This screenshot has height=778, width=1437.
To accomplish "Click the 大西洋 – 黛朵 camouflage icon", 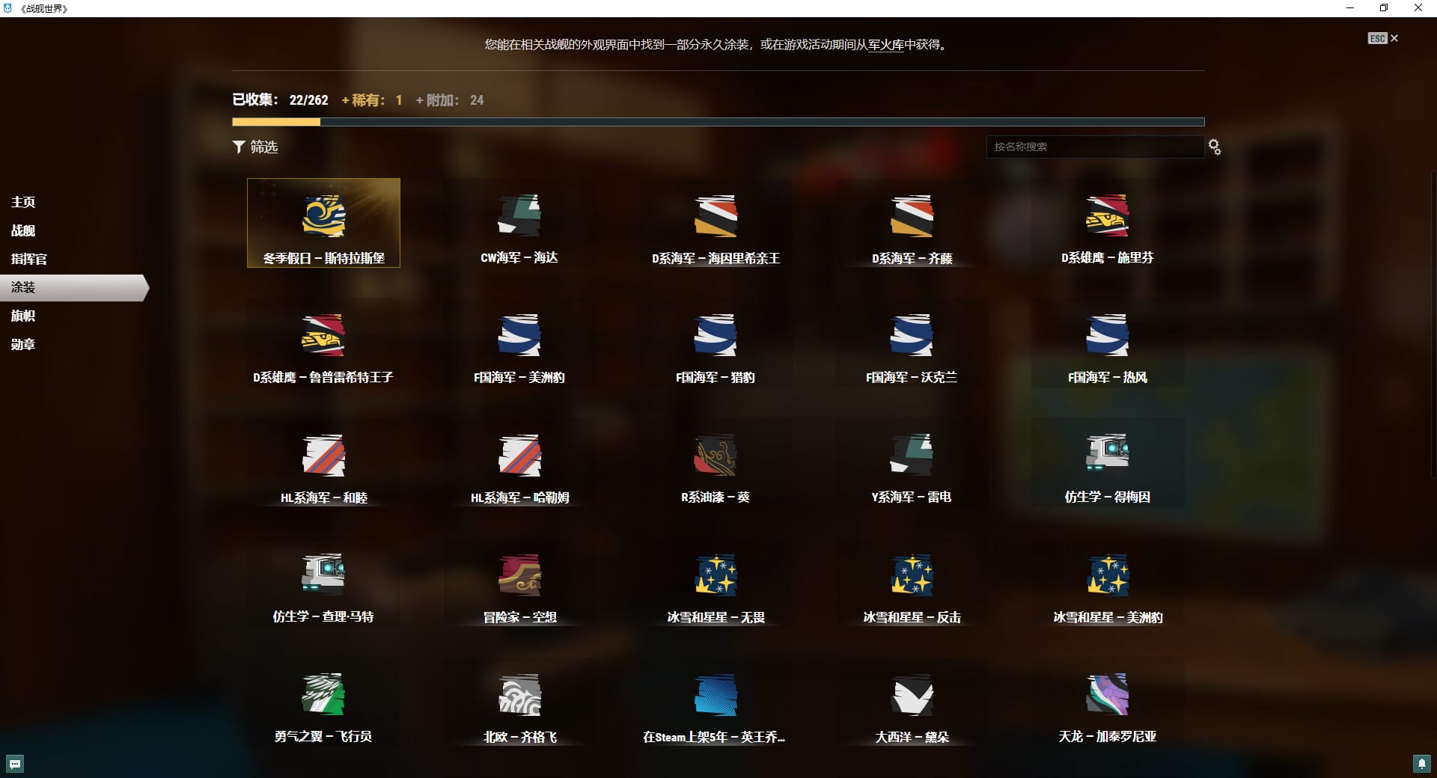I will (912, 695).
